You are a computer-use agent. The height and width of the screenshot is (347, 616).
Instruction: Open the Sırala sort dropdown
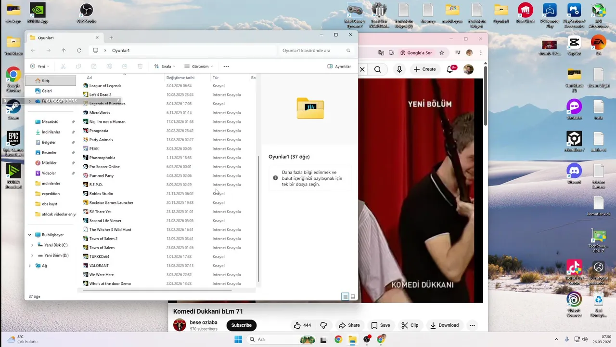(x=165, y=67)
